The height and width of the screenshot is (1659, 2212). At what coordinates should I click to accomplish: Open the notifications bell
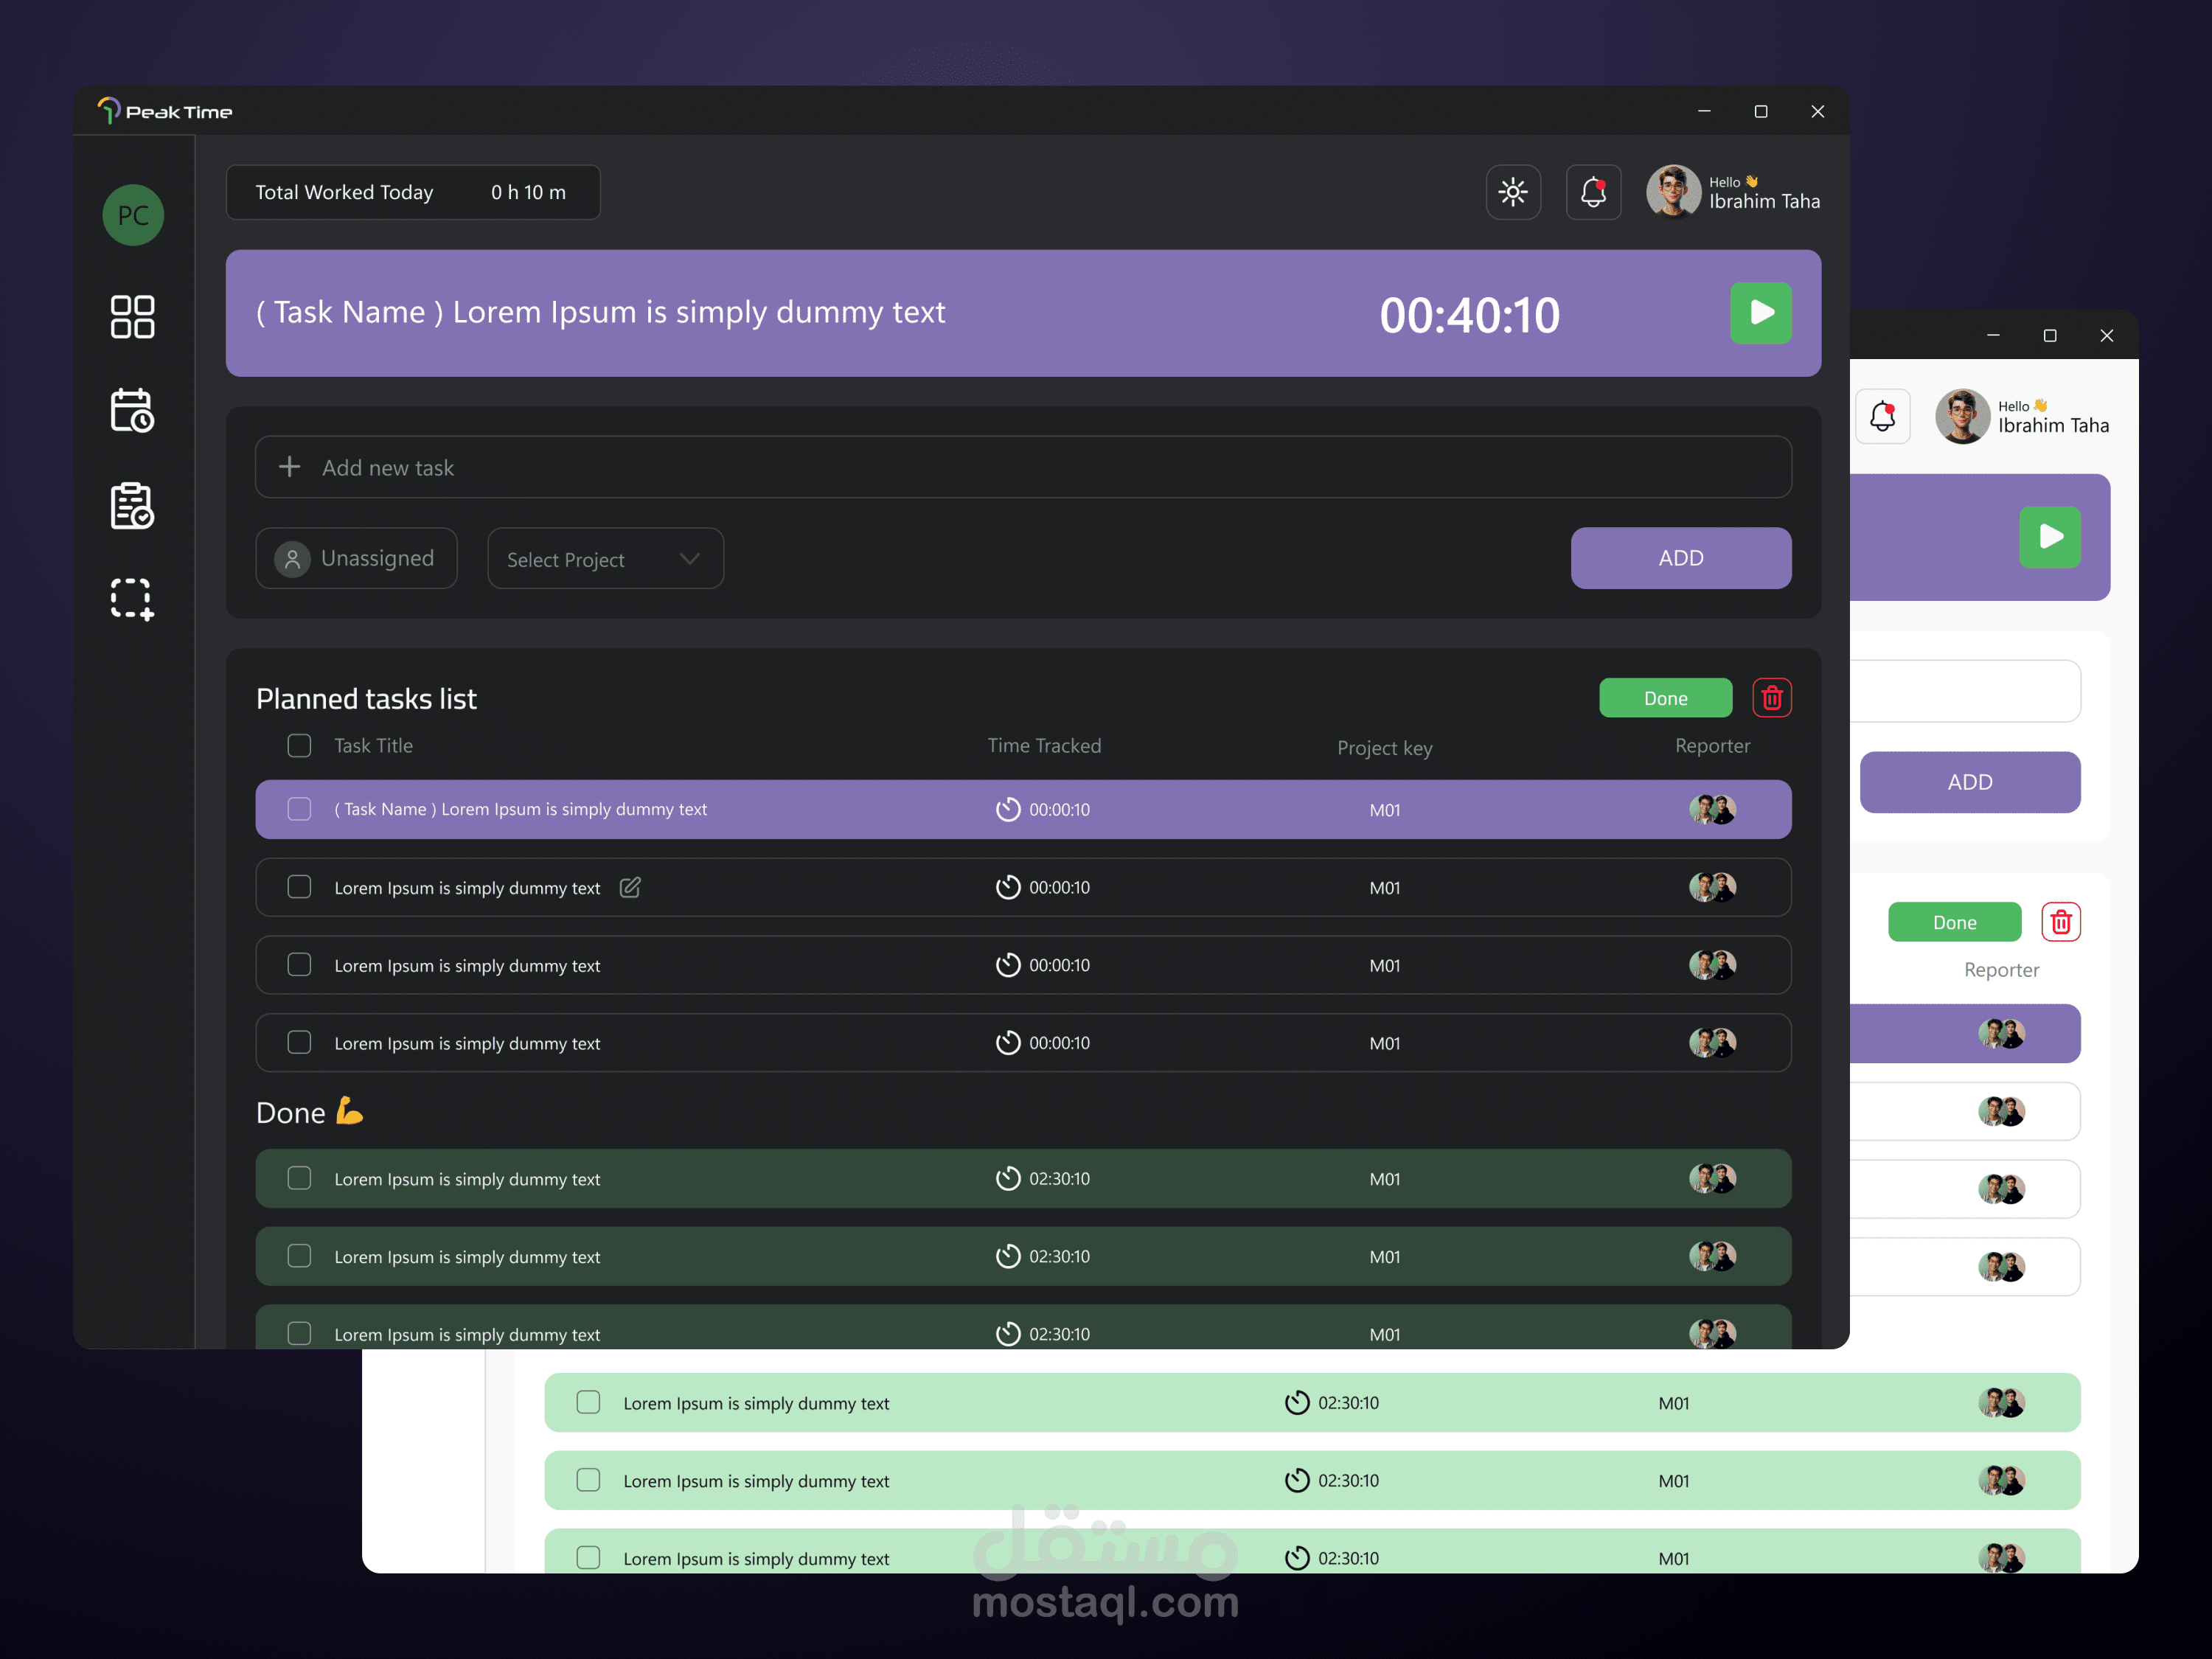tap(1593, 192)
